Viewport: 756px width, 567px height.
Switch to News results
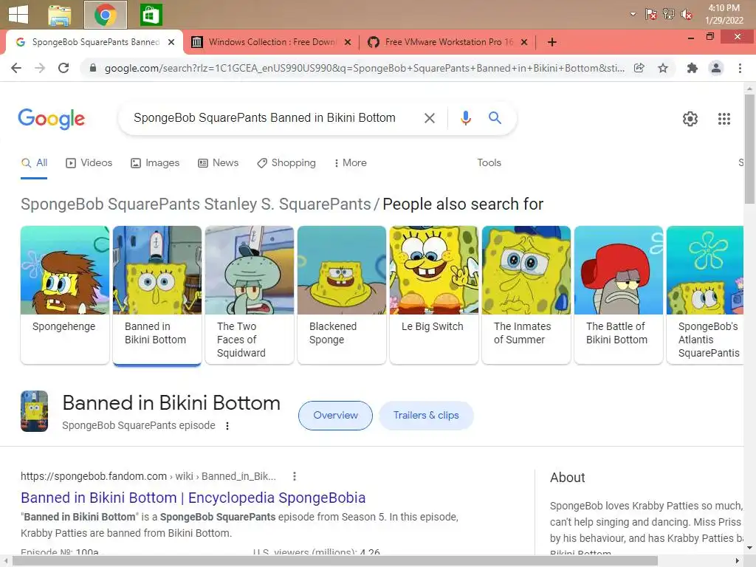(x=218, y=163)
